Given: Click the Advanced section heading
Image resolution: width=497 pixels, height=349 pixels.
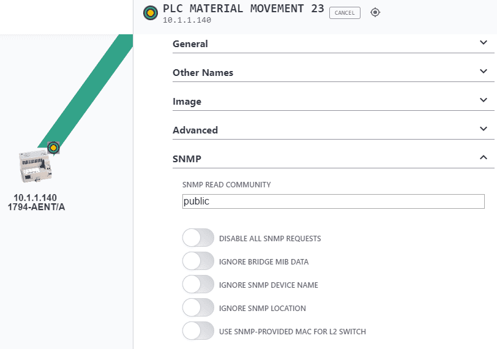Looking at the screenshot, I should tap(195, 130).
